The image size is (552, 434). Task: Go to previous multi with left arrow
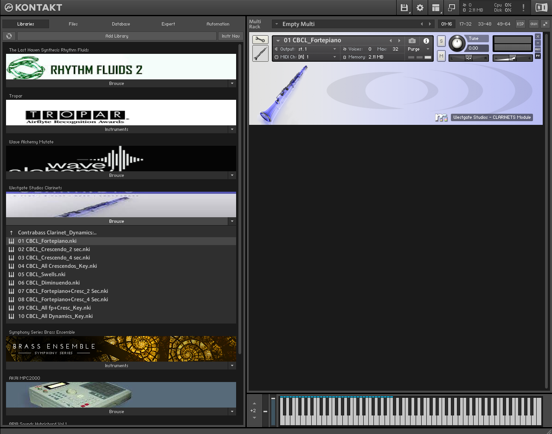[422, 24]
